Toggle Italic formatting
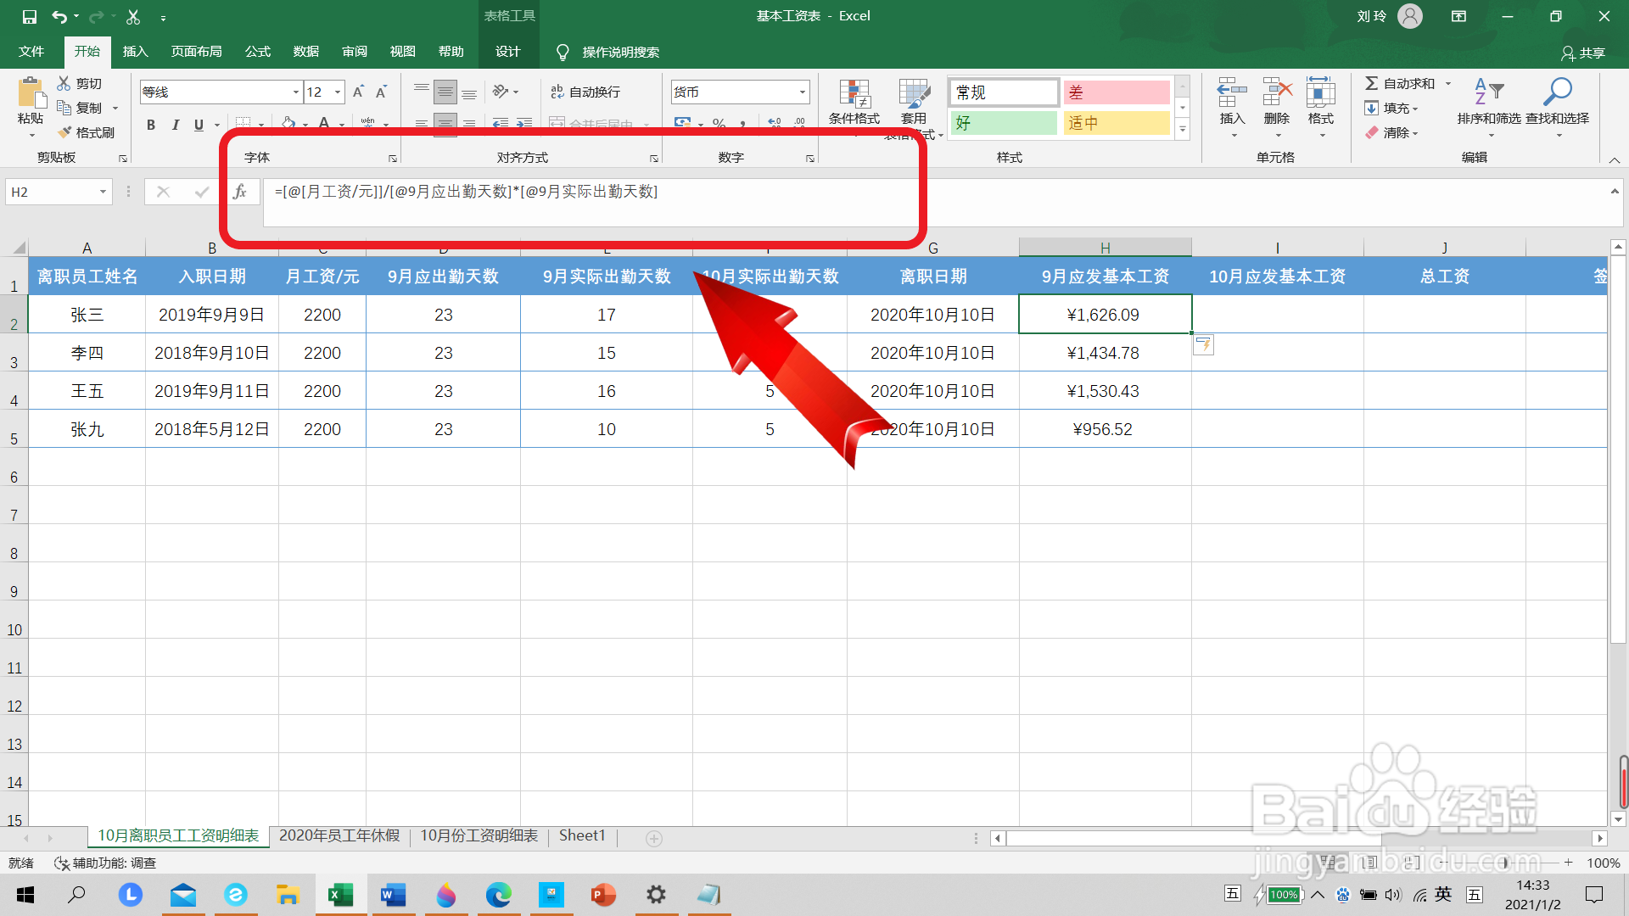Image resolution: width=1629 pixels, height=916 pixels. (175, 125)
